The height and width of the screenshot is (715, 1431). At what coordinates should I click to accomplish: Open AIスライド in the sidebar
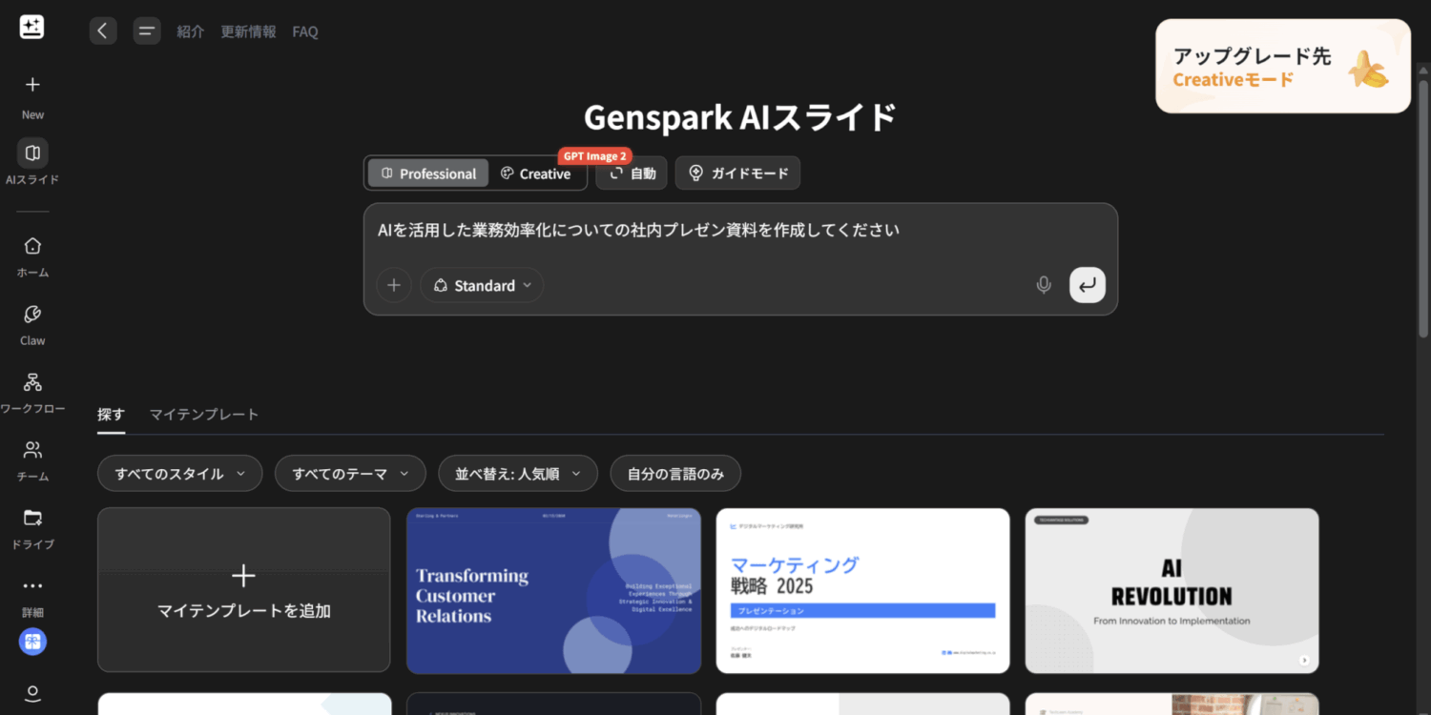[32, 162]
